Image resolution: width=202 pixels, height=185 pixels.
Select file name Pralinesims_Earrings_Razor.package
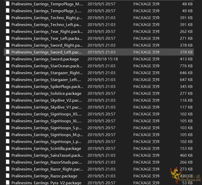click(44, 176)
